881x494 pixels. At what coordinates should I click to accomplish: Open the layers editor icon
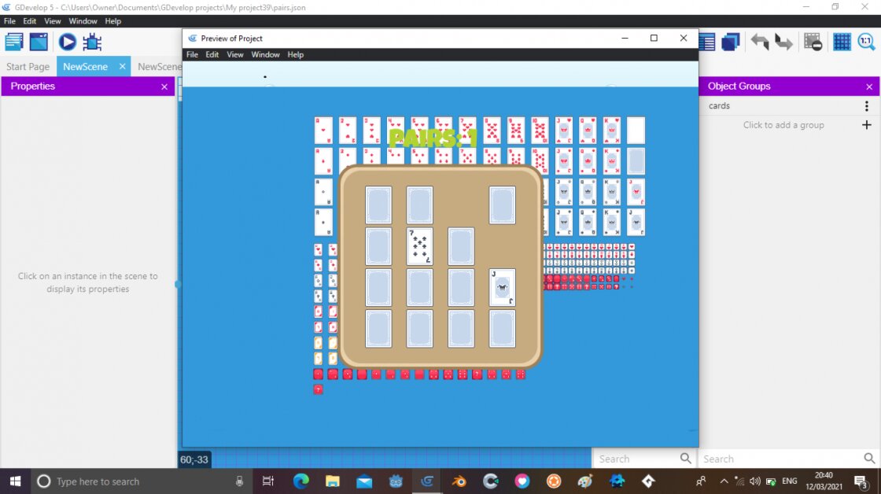point(731,42)
